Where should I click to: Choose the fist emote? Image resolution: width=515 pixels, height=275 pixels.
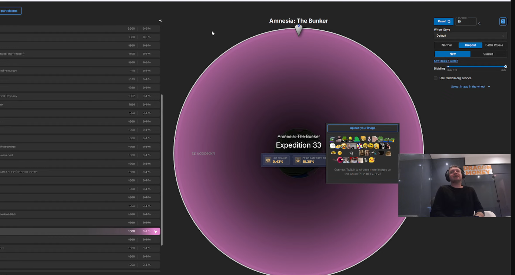375,139
